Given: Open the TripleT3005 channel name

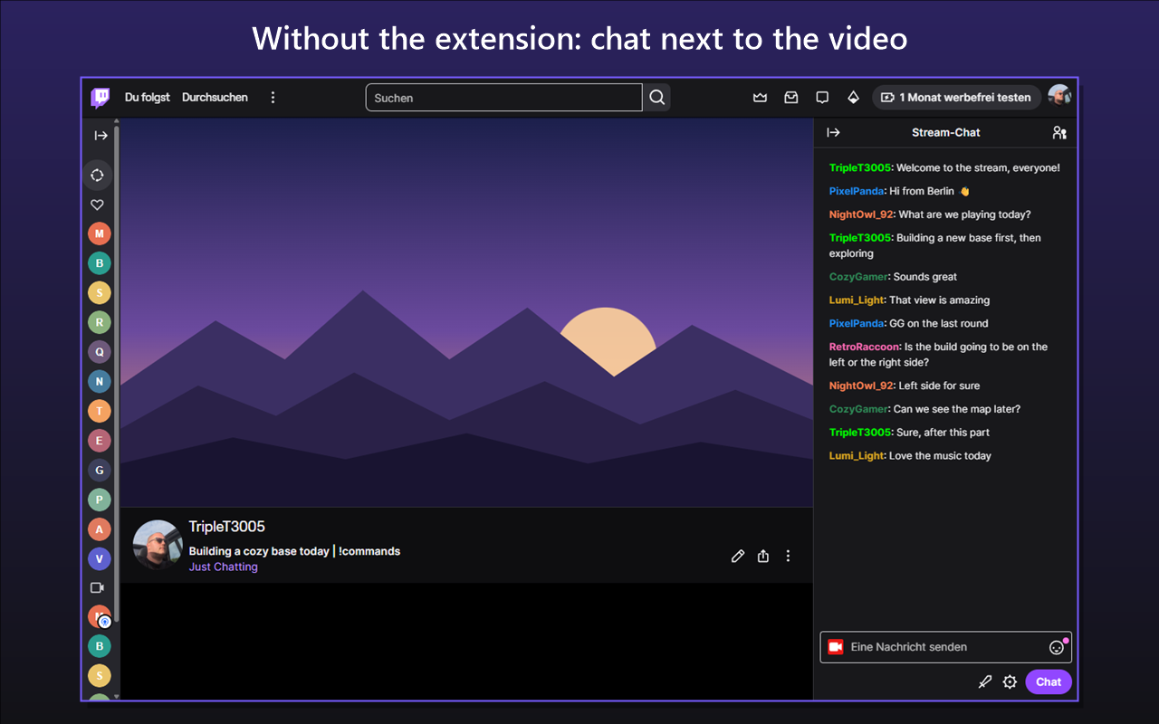Looking at the screenshot, I should [226, 527].
